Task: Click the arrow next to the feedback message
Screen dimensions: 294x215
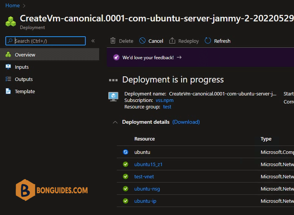Action: (x=179, y=57)
